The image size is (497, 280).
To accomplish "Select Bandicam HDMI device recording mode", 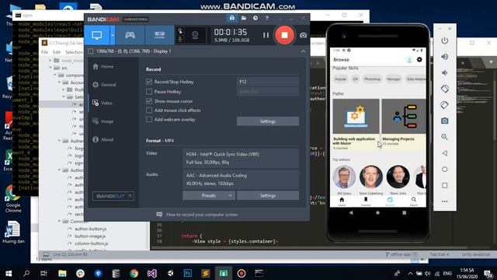I will (159, 35).
